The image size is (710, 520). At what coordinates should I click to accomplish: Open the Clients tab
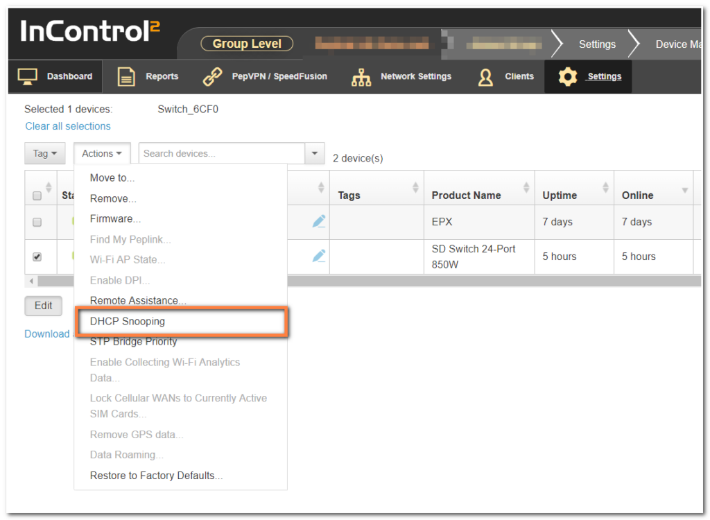(506, 76)
